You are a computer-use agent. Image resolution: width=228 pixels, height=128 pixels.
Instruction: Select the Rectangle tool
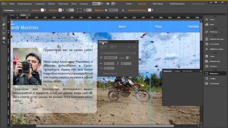(4, 33)
